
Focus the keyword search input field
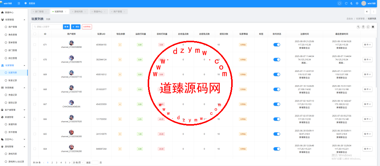(x=47, y=27)
